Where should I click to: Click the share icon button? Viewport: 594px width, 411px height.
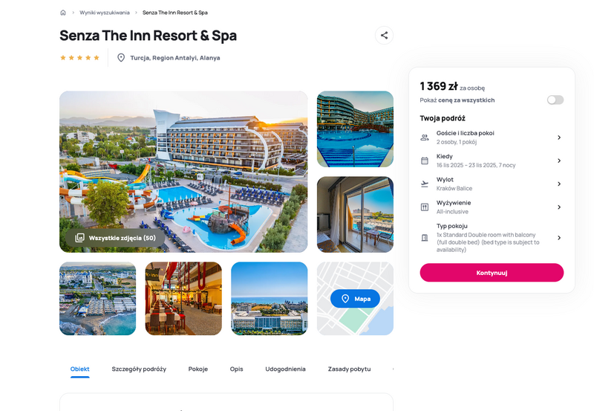point(384,35)
